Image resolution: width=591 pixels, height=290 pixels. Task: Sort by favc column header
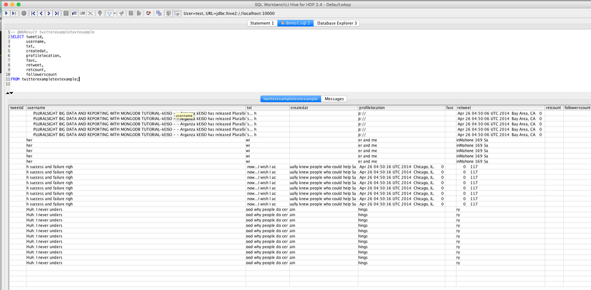coord(451,107)
